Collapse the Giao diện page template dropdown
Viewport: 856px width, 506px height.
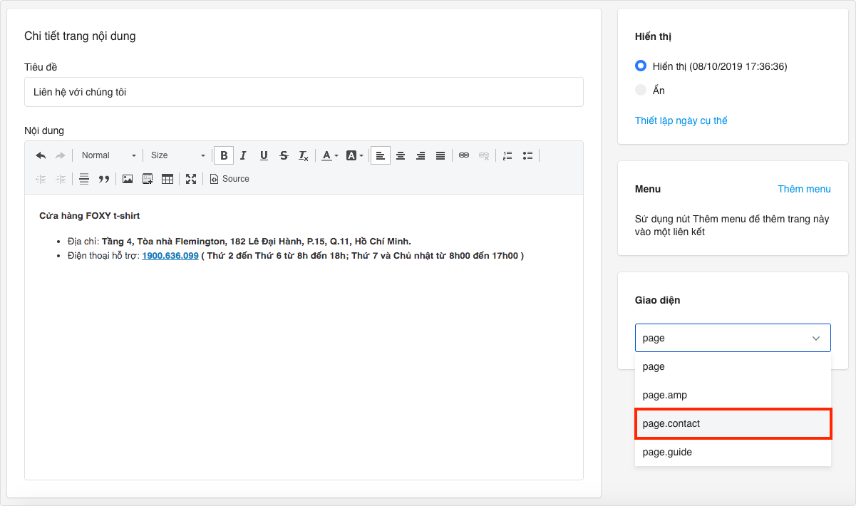click(733, 338)
